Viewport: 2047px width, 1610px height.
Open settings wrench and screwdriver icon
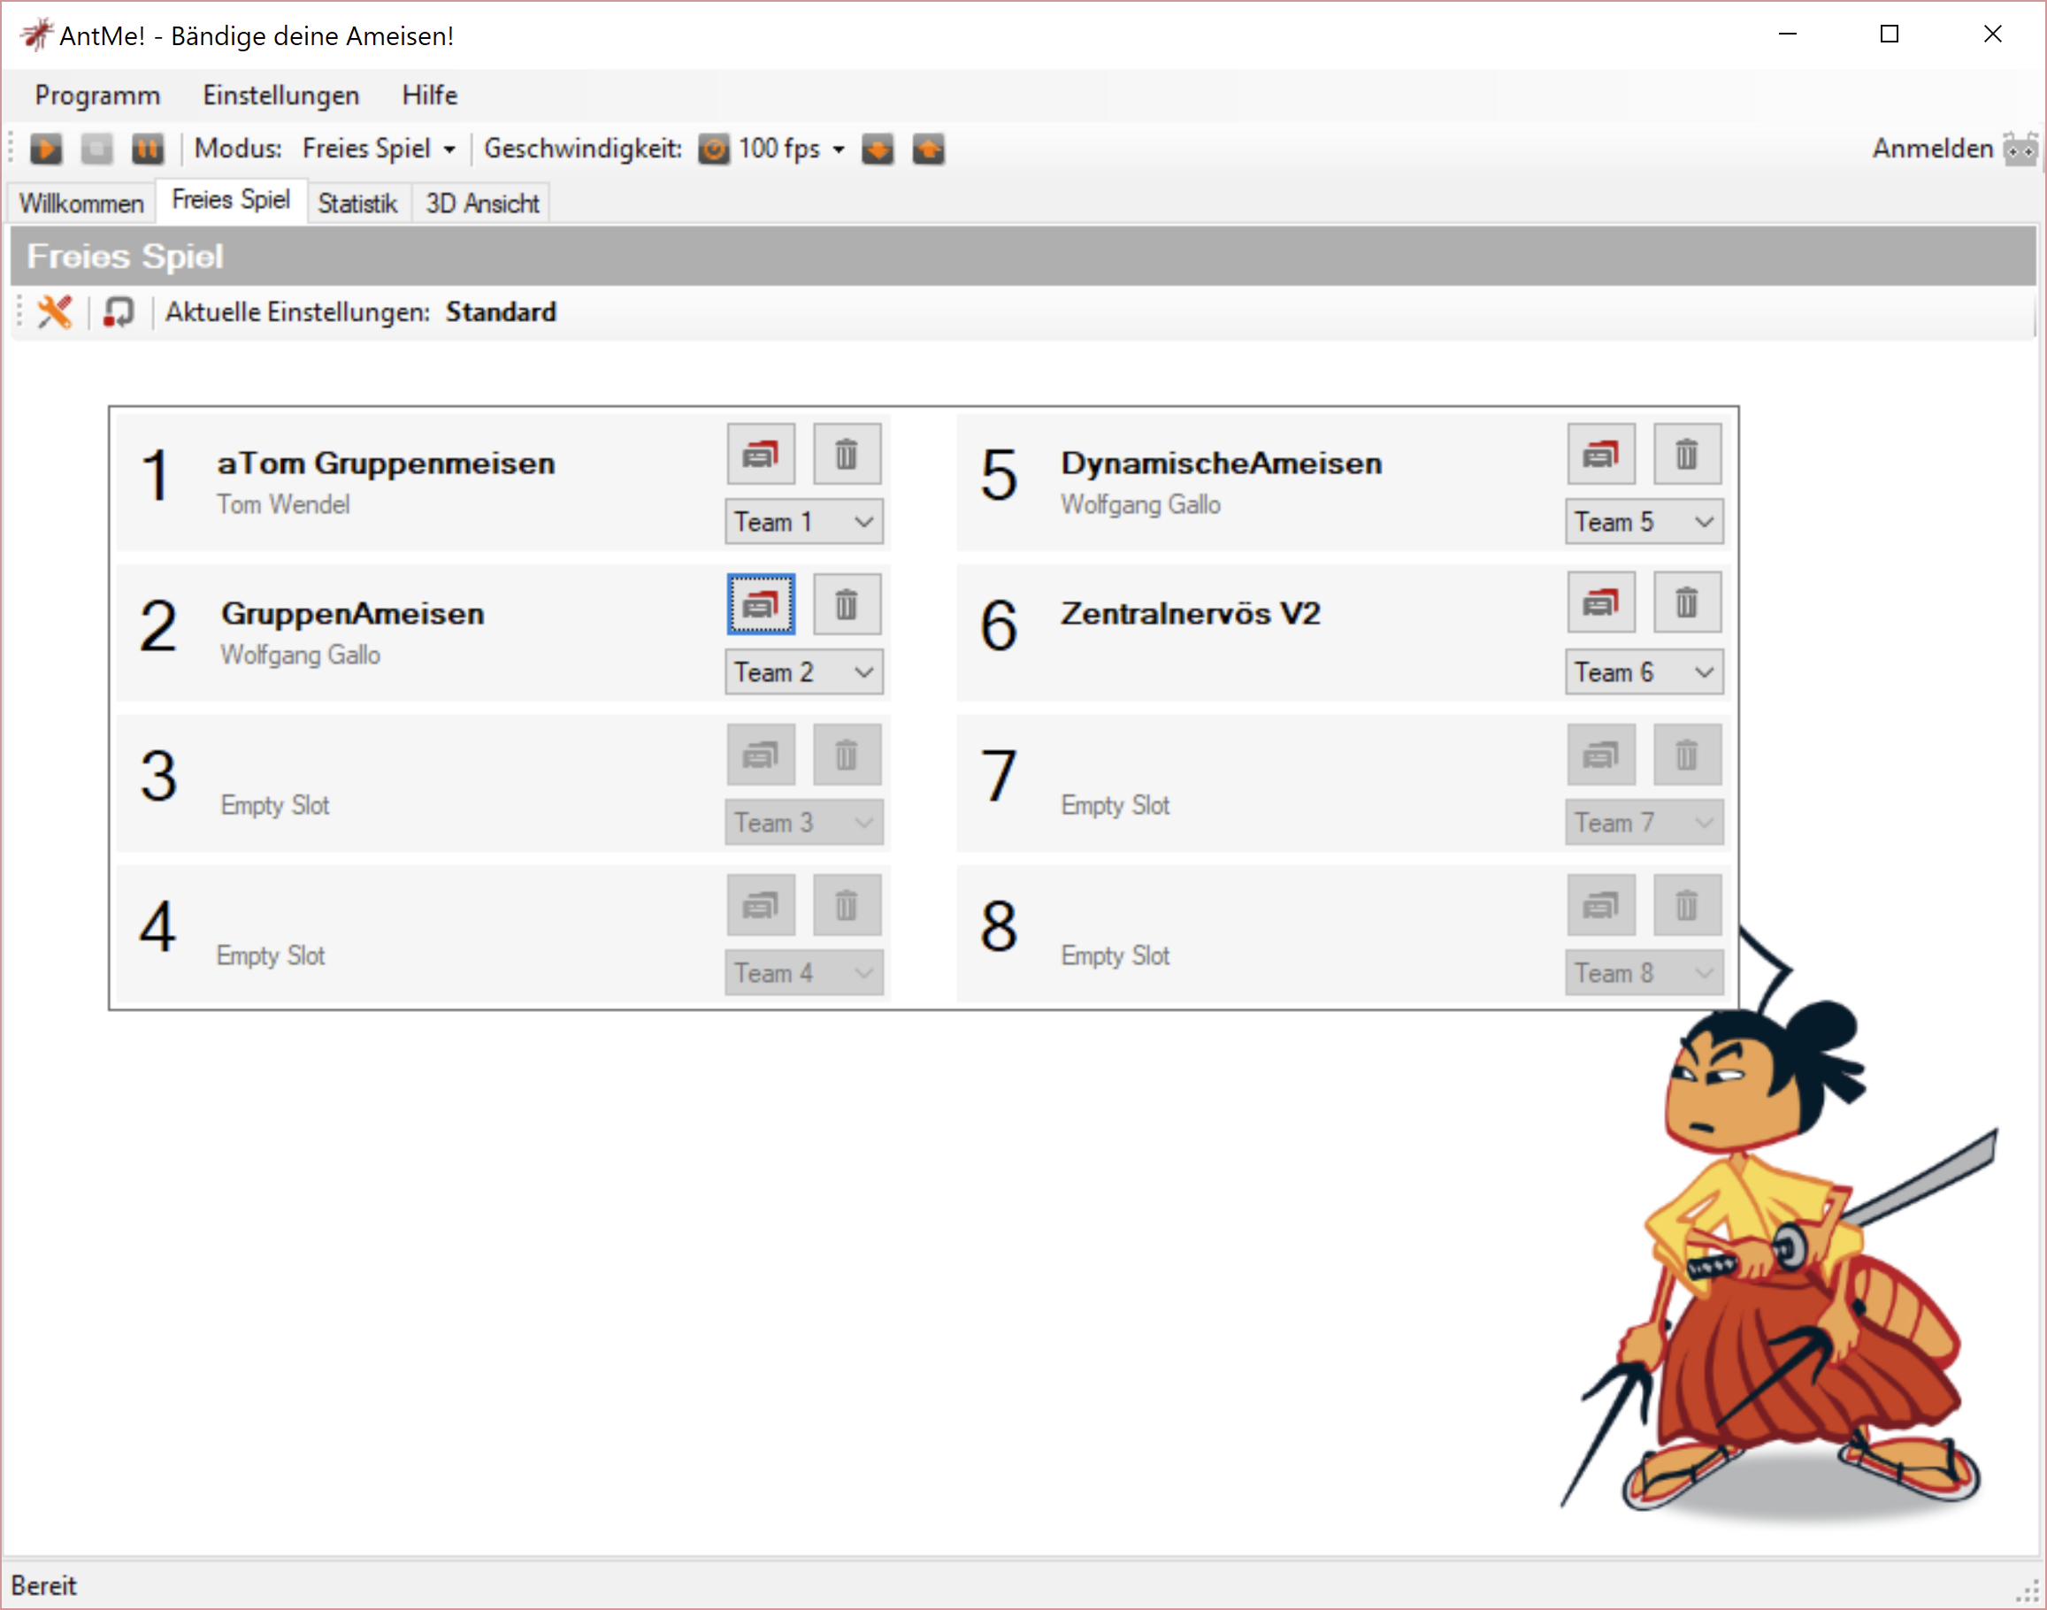pos(55,312)
